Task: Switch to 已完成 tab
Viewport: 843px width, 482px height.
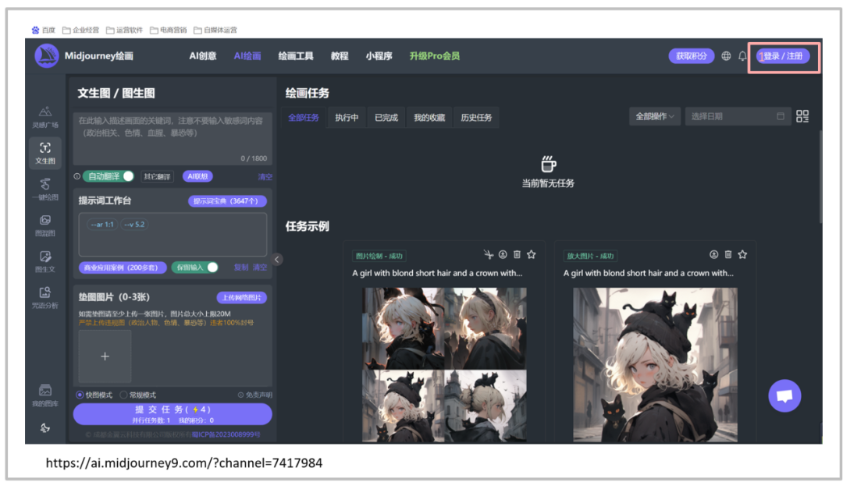Action: pos(386,117)
